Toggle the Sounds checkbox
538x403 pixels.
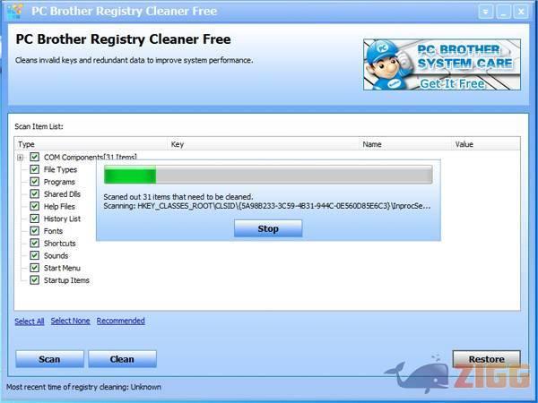34,255
